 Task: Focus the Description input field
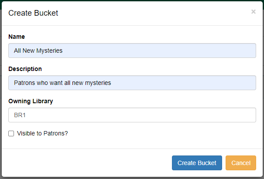(x=132, y=83)
